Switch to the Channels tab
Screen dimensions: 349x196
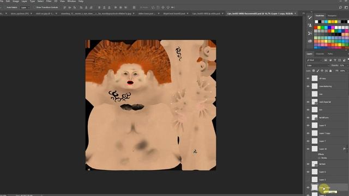tap(320, 54)
